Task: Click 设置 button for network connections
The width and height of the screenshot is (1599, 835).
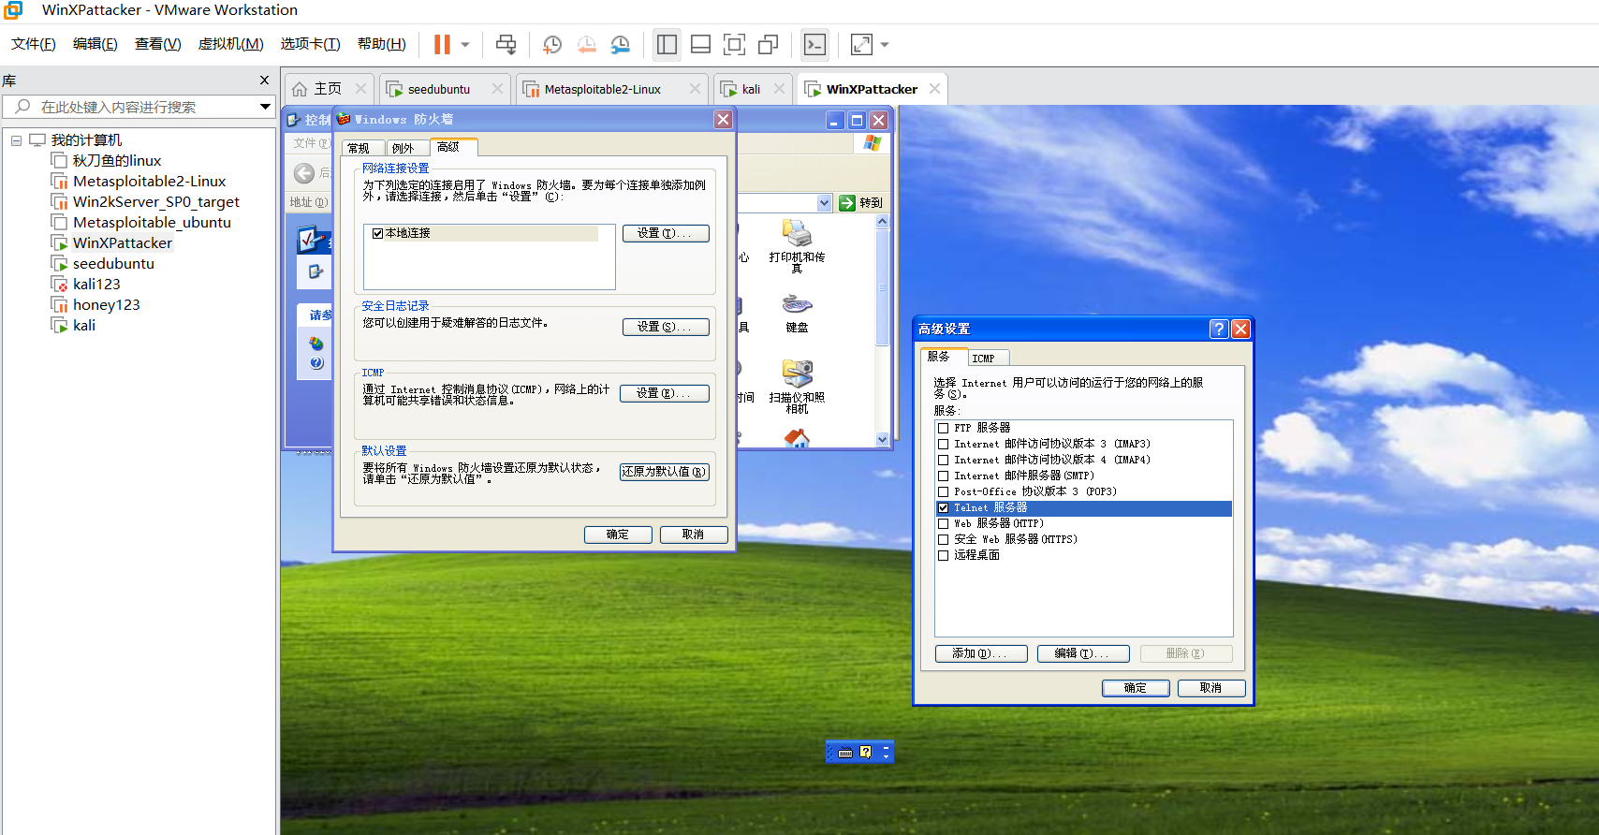Action: (666, 233)
